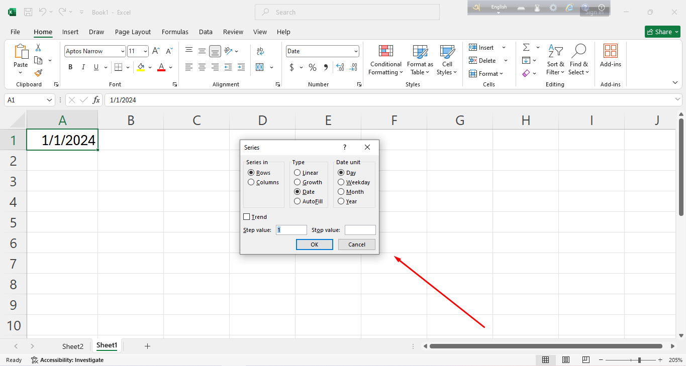Switch to the Sheet2 worksheet tab
Viewport: 686px width, 366px height.
click(x=72, y=346)
